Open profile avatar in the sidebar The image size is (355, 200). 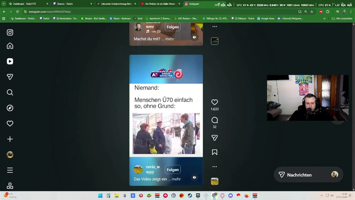10,155
